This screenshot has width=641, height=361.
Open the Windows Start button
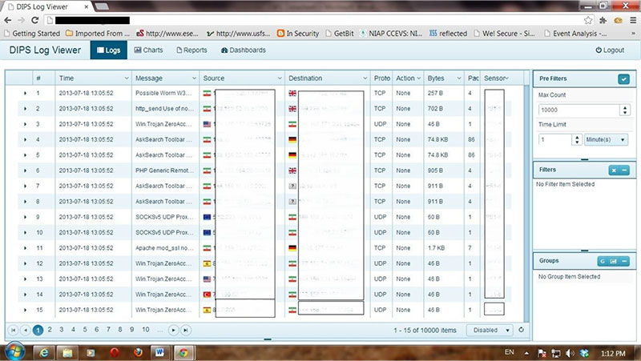click(14, 351)
